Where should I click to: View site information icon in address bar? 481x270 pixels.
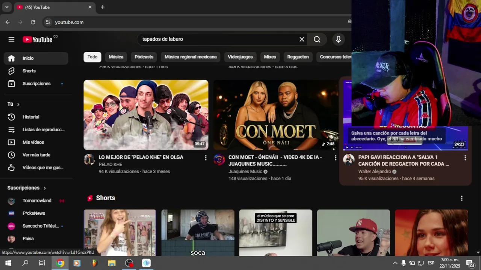coord(48,22)
